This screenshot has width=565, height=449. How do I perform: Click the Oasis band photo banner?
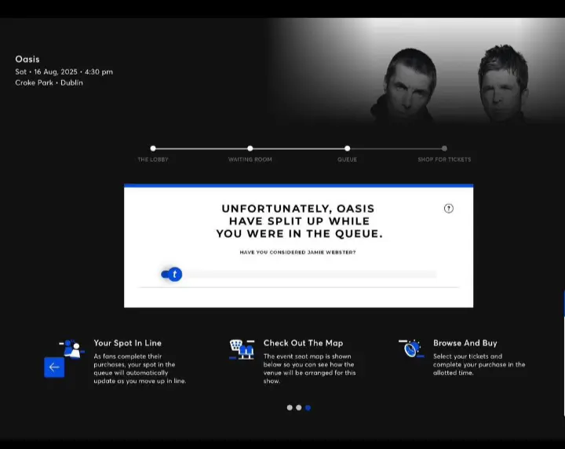(416, 71)
